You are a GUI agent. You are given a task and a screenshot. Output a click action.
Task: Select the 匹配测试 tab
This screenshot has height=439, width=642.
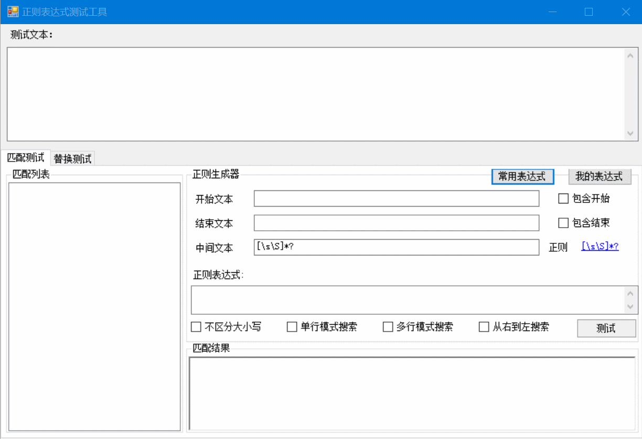pos(26,157)
